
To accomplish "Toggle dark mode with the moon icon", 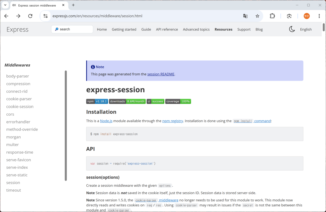I will tap(292, 29).
